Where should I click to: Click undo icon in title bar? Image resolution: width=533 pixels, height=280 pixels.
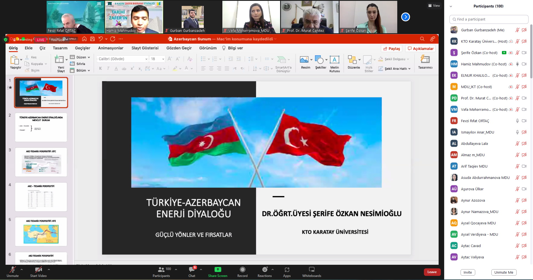click(100, 39)
